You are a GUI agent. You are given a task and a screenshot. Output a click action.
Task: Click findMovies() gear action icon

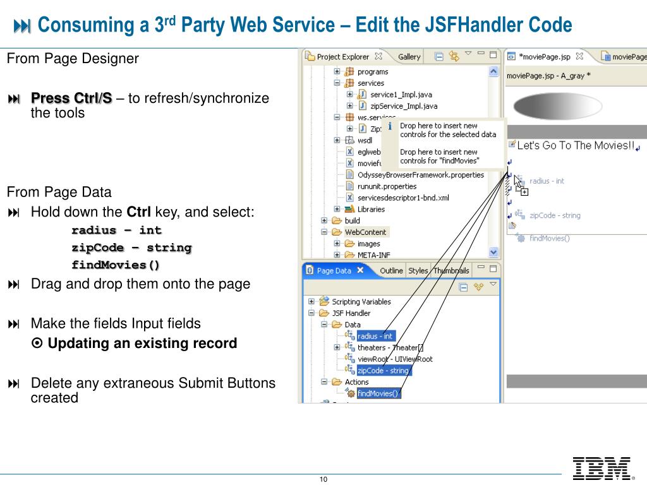tap(350, 393)
